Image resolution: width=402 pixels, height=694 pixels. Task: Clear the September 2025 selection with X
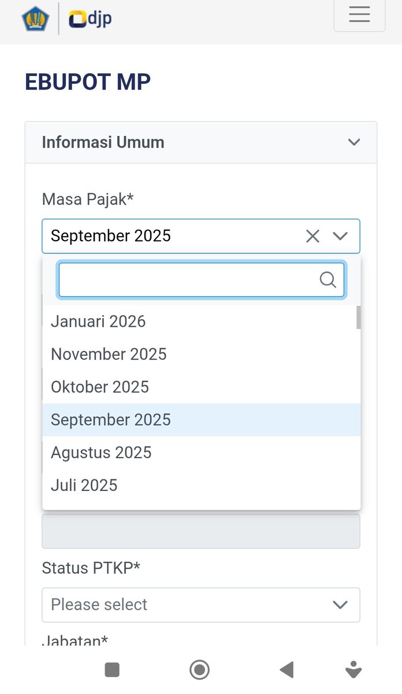[x=312, y=236]
